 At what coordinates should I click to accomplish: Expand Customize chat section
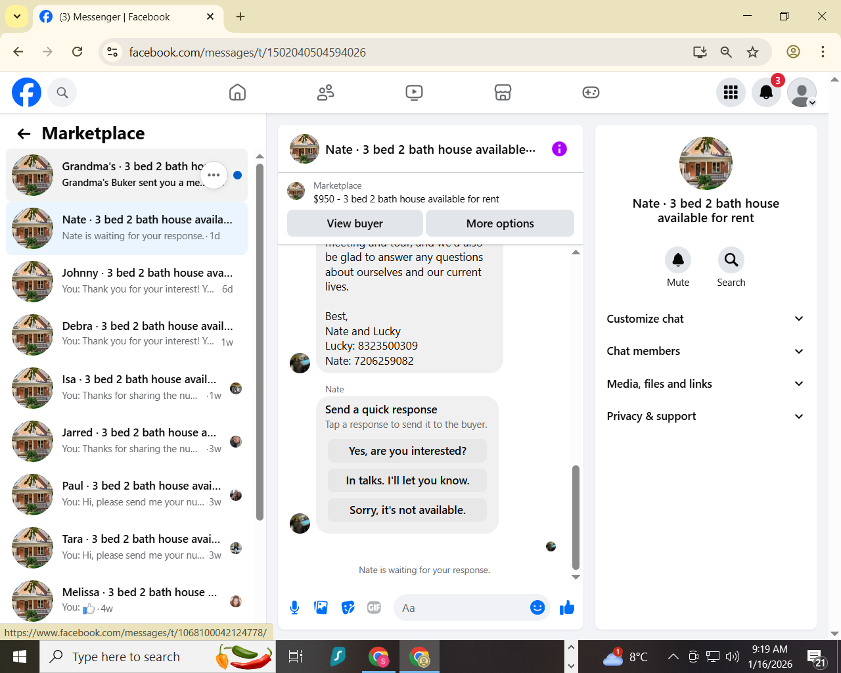click(706, 319)
